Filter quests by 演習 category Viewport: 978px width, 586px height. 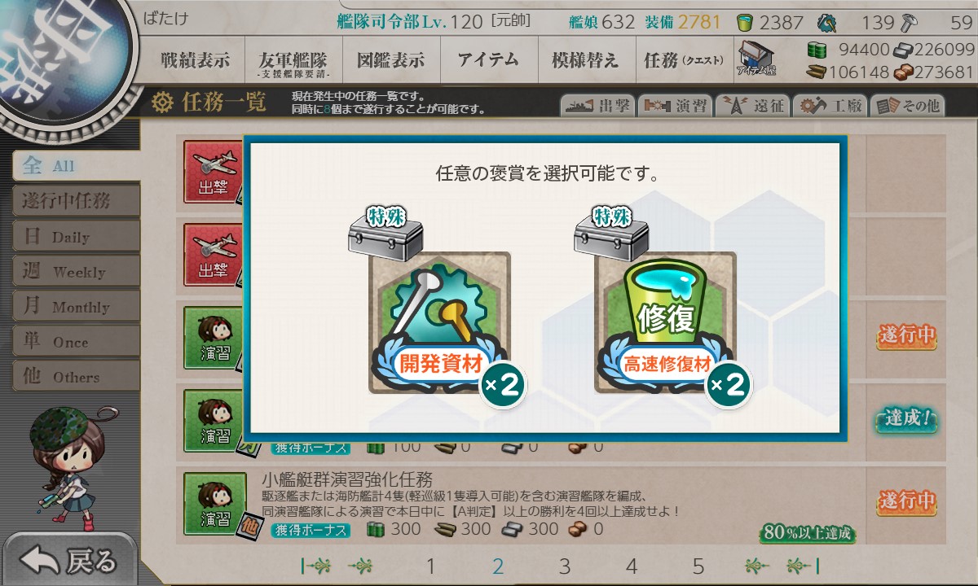coord(674,105)
